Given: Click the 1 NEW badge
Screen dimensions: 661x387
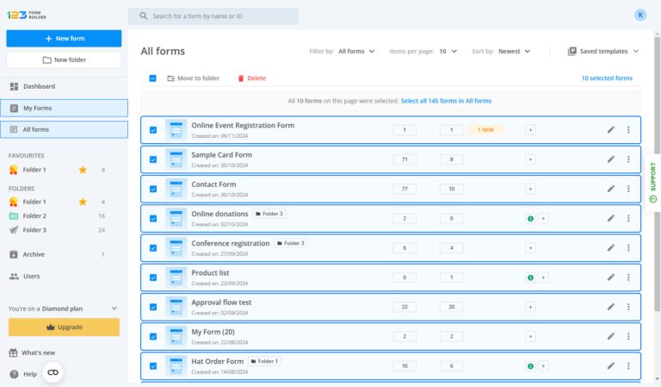Looking at the screenshot, I should click(485, 130).
